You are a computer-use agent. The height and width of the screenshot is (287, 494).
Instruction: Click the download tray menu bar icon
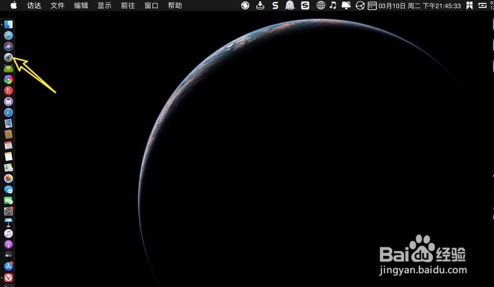pyautogui.click(x=260, y=5)
